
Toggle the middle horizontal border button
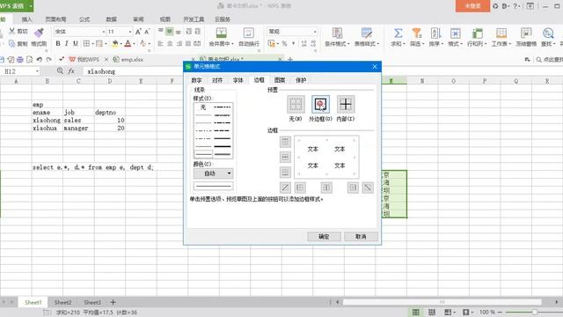click(285, 157)
